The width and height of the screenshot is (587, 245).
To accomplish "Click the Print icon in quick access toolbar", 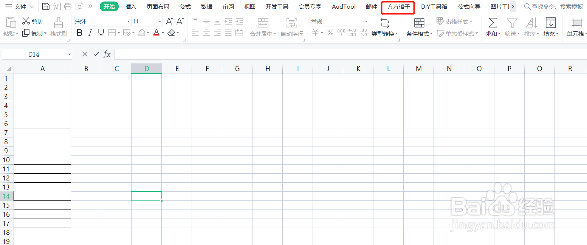I will pos(68,6).
